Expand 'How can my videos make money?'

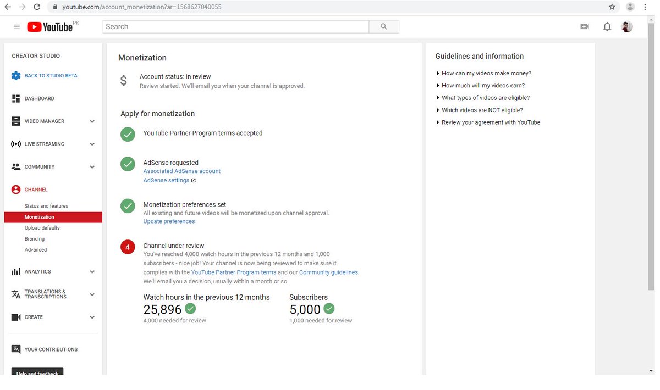coord(483,73)
